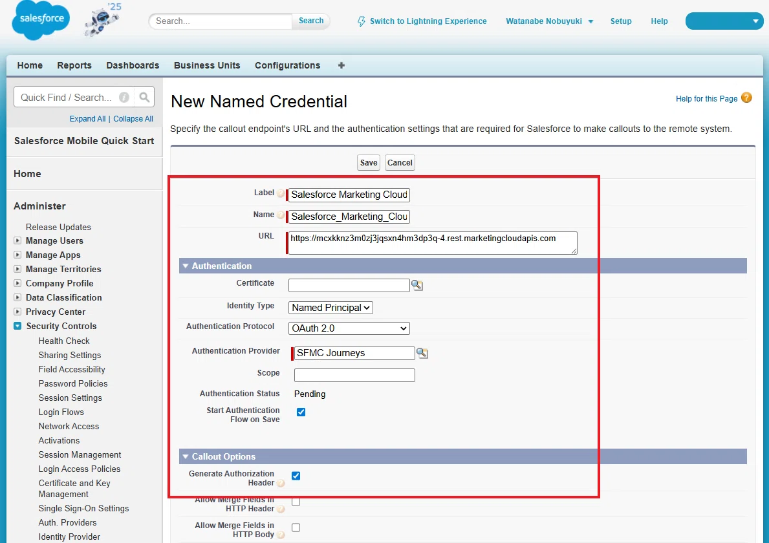Screen dimensions: 769x543
Task: Click the Save button
Action: [x=368, y=163]
